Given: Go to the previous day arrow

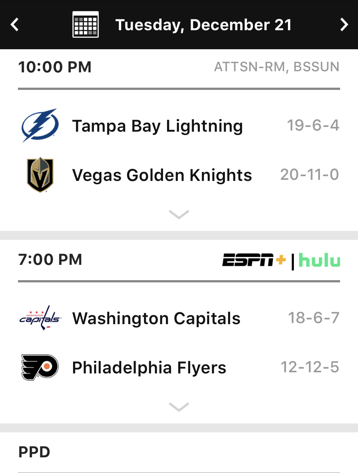Looking at the screenshot, I should pyautogui.click(x=15, y=25).
